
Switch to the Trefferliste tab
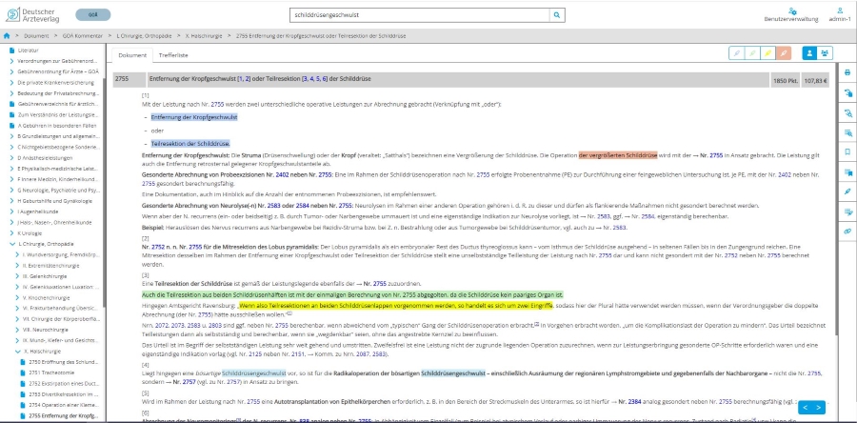[x=172, y=56]
